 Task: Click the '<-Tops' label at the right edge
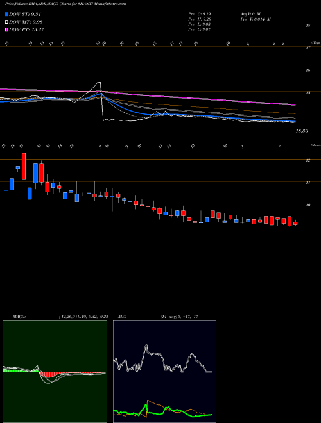(315, 42)
